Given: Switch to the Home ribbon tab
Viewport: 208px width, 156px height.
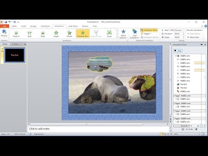Looking at the screenshot, I should click(x=14, y=26).
